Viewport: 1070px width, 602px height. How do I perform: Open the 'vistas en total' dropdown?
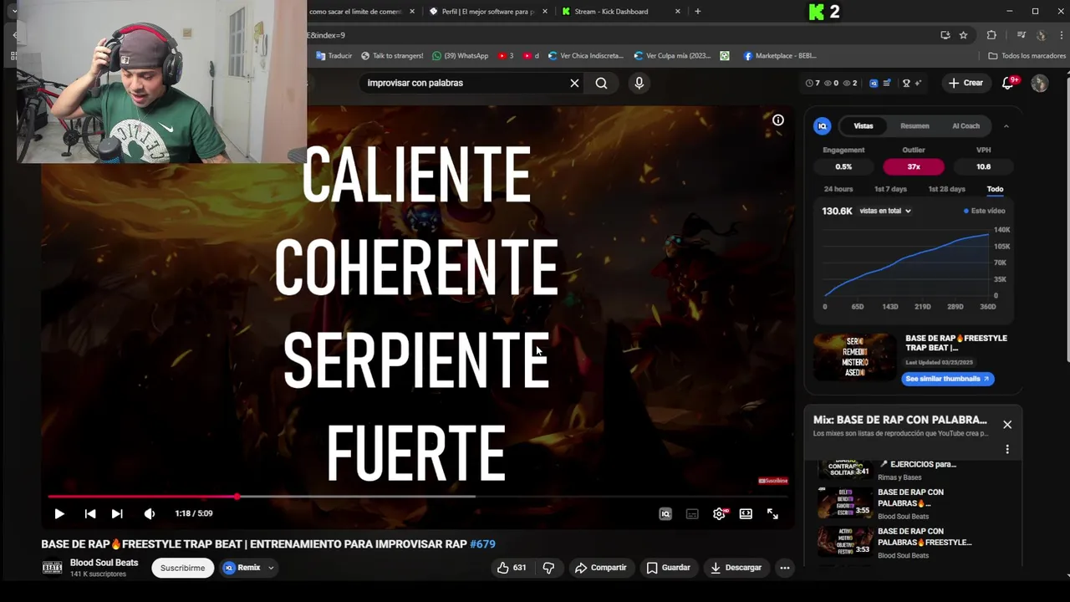click(885, 212)
